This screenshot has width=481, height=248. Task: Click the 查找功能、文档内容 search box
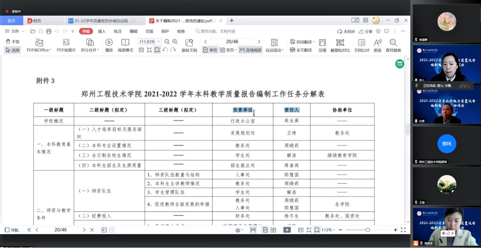pyautogui.click(x=216, y=31)
